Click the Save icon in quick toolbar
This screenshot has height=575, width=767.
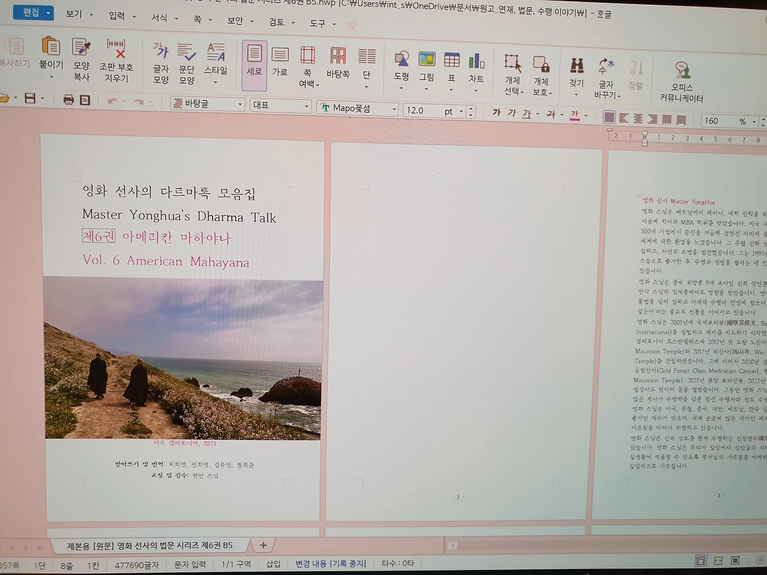(30, 98)
